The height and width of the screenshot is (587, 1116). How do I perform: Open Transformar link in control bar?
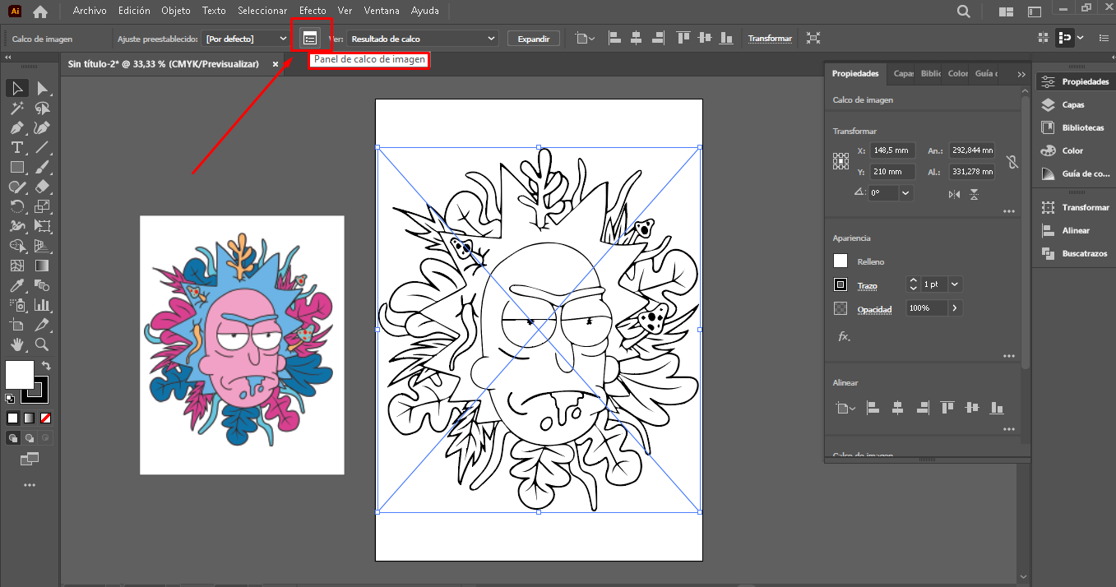pyautogui.click(x=770, y=39)
